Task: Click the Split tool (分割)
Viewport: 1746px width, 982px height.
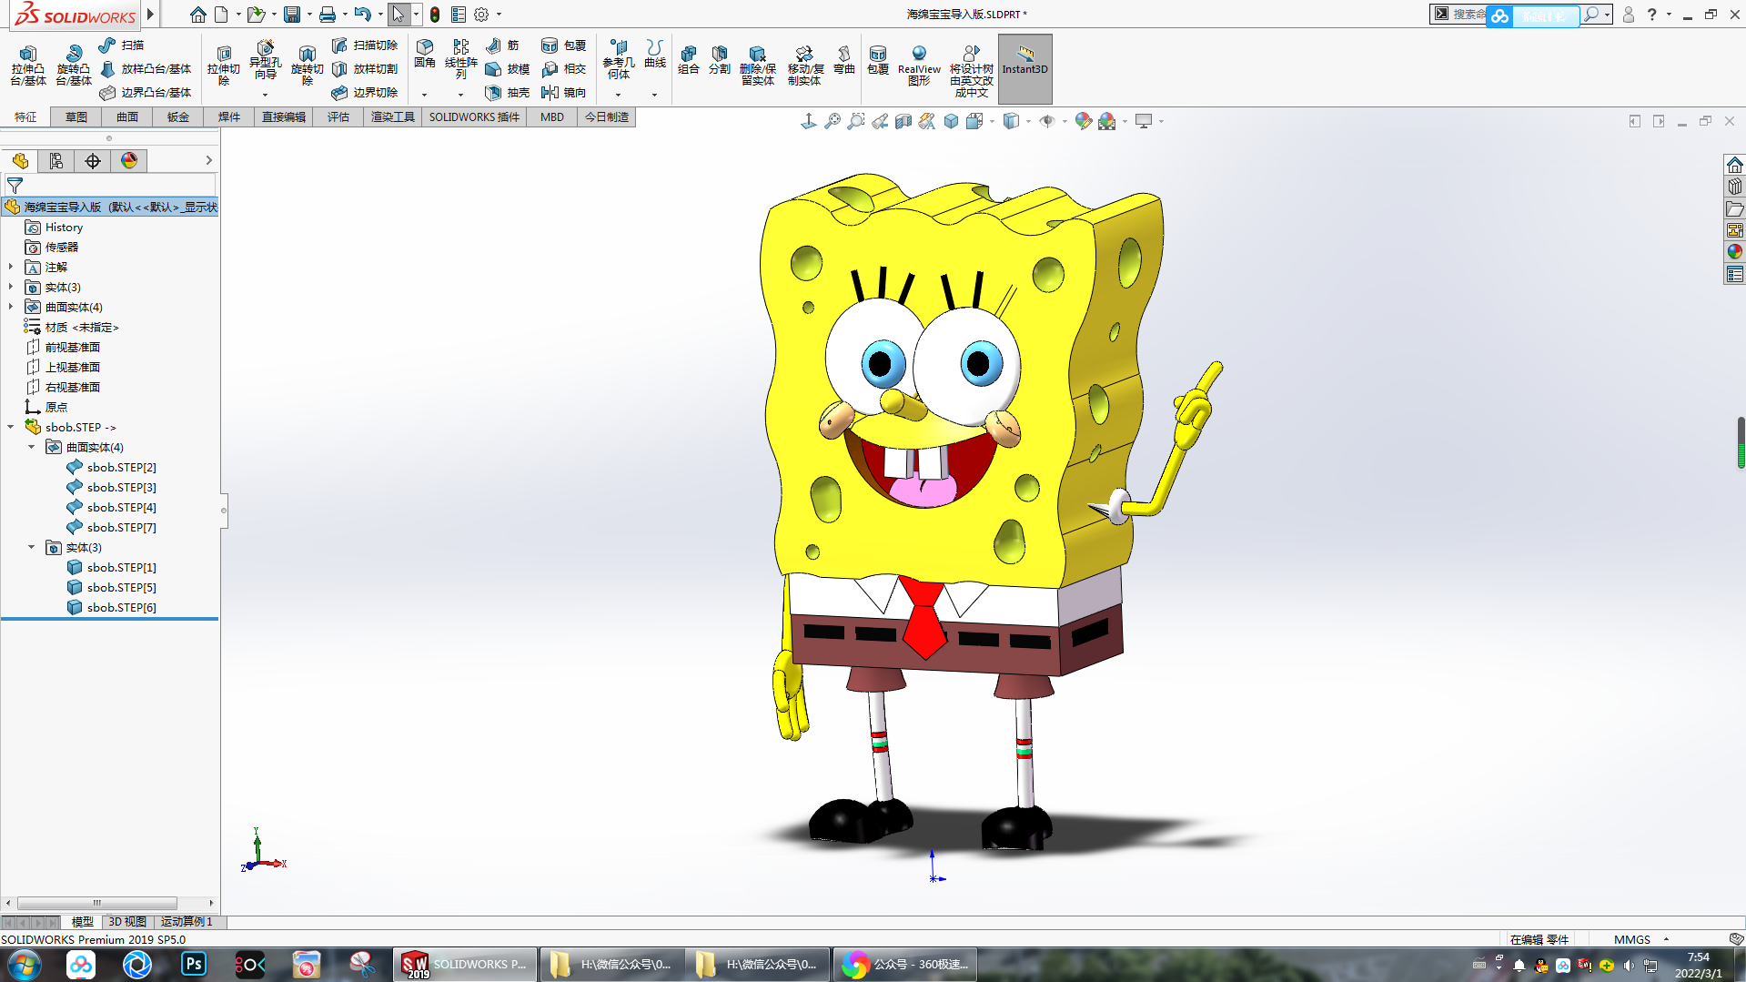Action: pyautogui.click(x=720, y=60)
